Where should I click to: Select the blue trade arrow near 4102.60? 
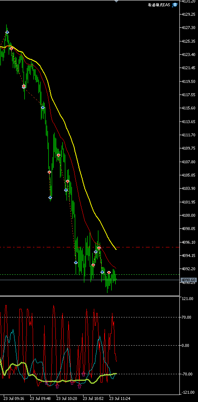tap(50, 197)
